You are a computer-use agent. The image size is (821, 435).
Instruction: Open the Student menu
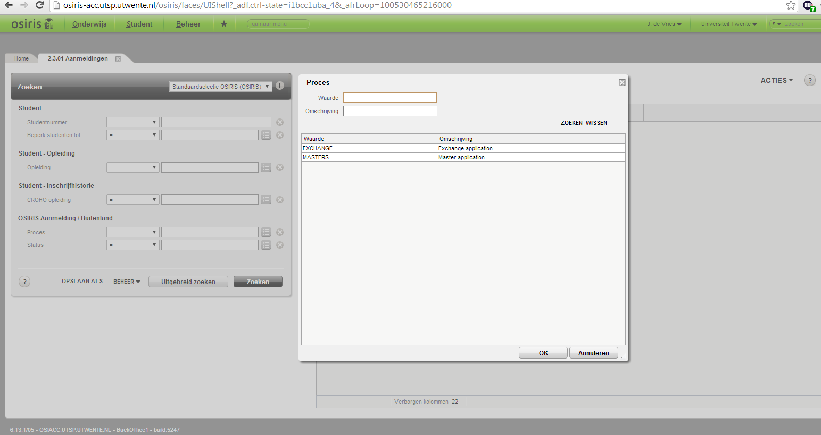click(x=139, y=24)
